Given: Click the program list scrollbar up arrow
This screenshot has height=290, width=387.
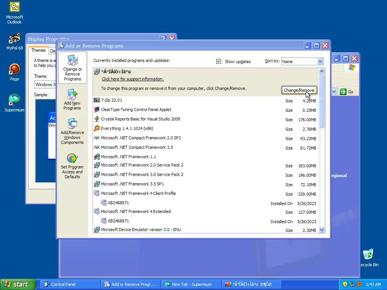Looking at the screenshot, I should pos(322,71).
